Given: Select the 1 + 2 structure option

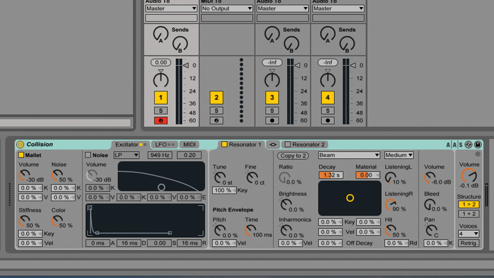Looking at the screenshot, I should pos(469,213).
